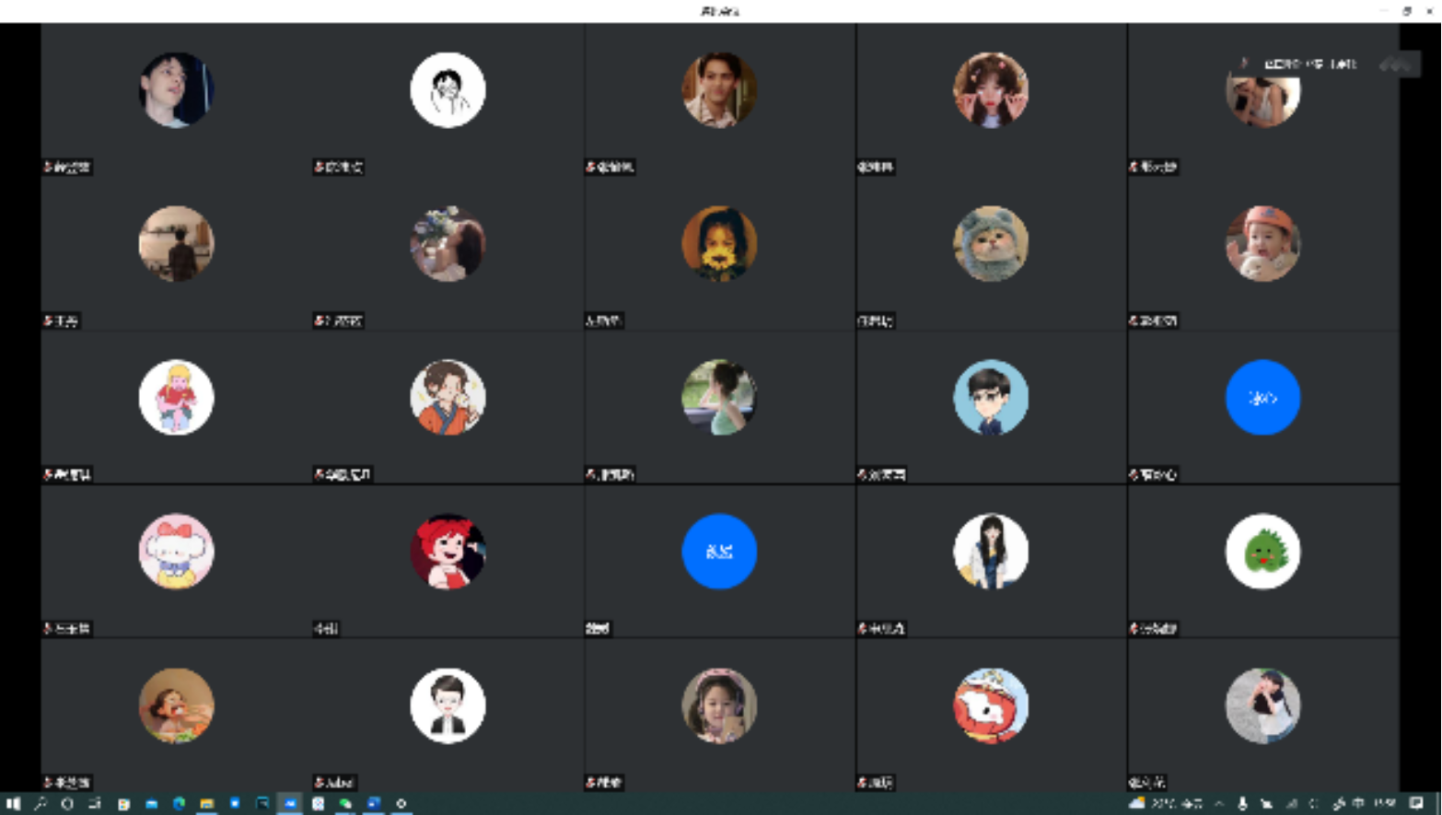Screen dimensions: 1442x815
Task: Collapse the floating status bar with chevron
Action: pyautogui.click(x=1395, y=64)
